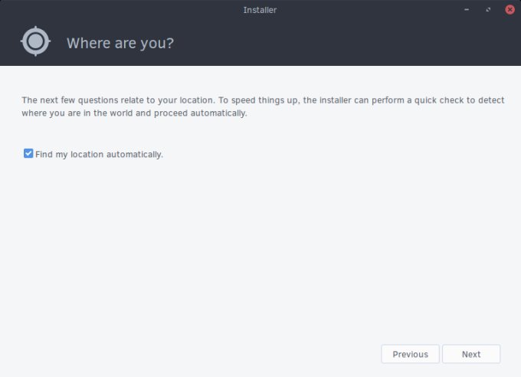Viewport: 521px width, 377px height.
Task: Minimize the Installer window
Action: point(467,10)
